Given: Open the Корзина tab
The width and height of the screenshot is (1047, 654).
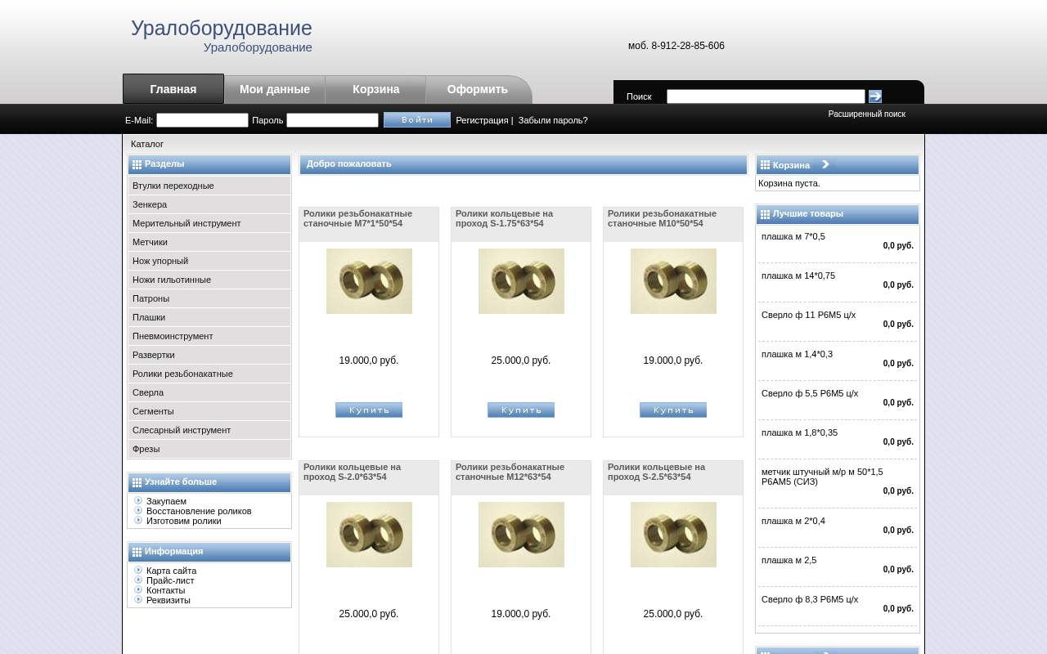Looking at the screenshot, I should click(376, 89).
